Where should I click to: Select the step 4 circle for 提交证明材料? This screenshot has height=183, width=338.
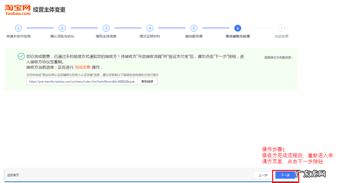(x=150, y=28)
